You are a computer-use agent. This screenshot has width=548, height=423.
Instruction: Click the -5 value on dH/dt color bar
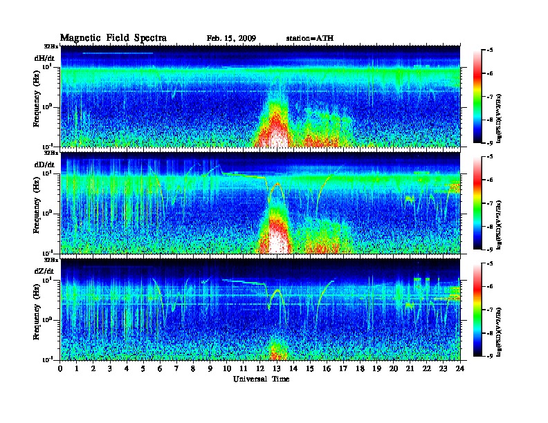click(490, 50)
